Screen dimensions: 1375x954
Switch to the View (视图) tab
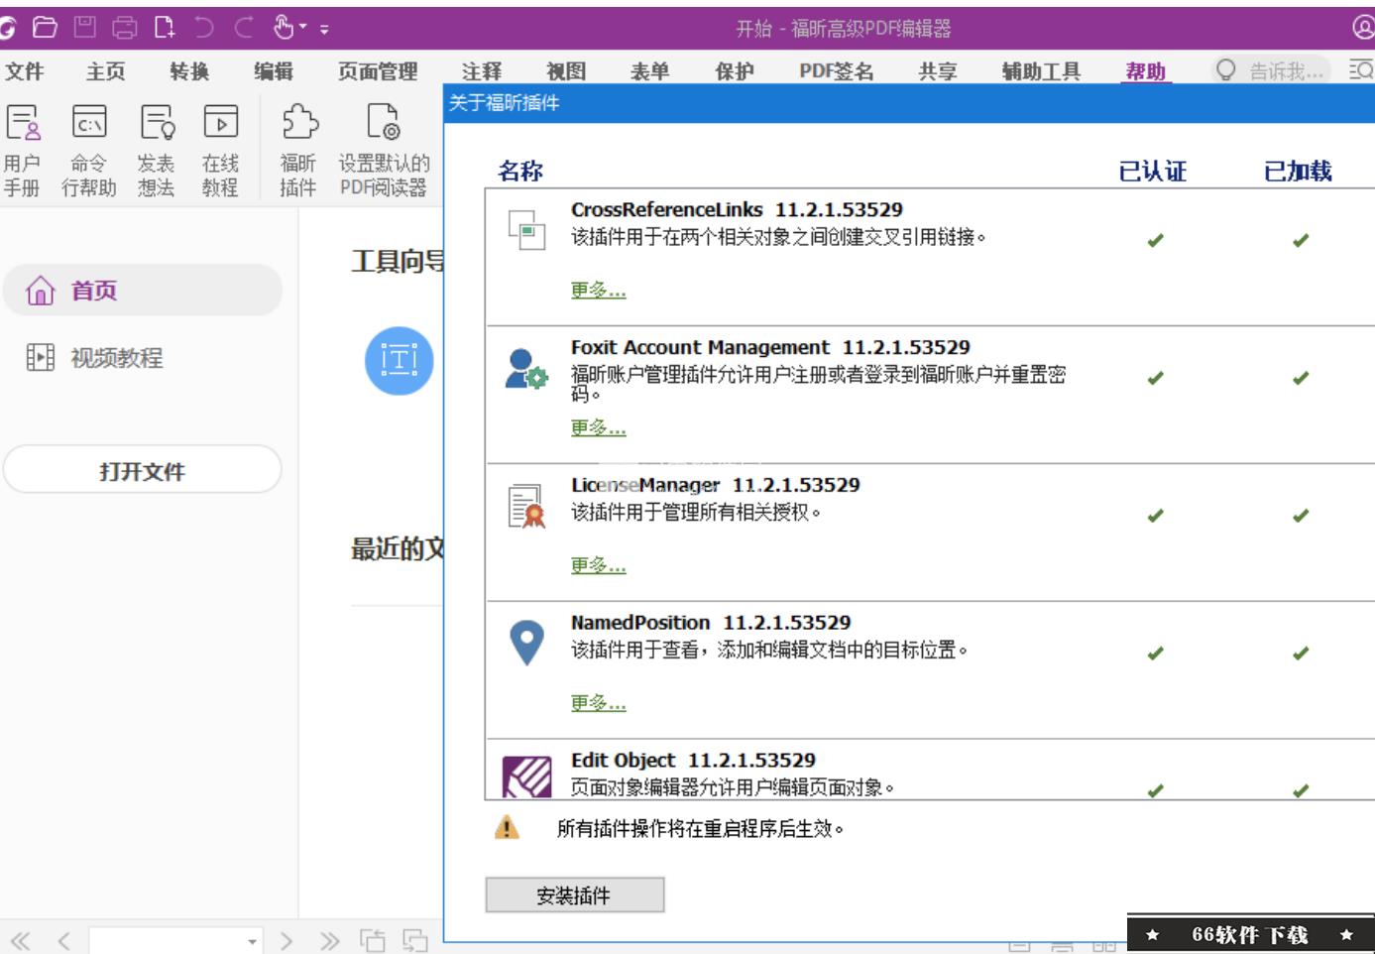click(566, 71)
